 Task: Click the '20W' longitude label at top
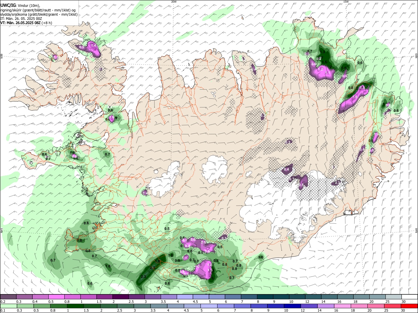point(174,2)
